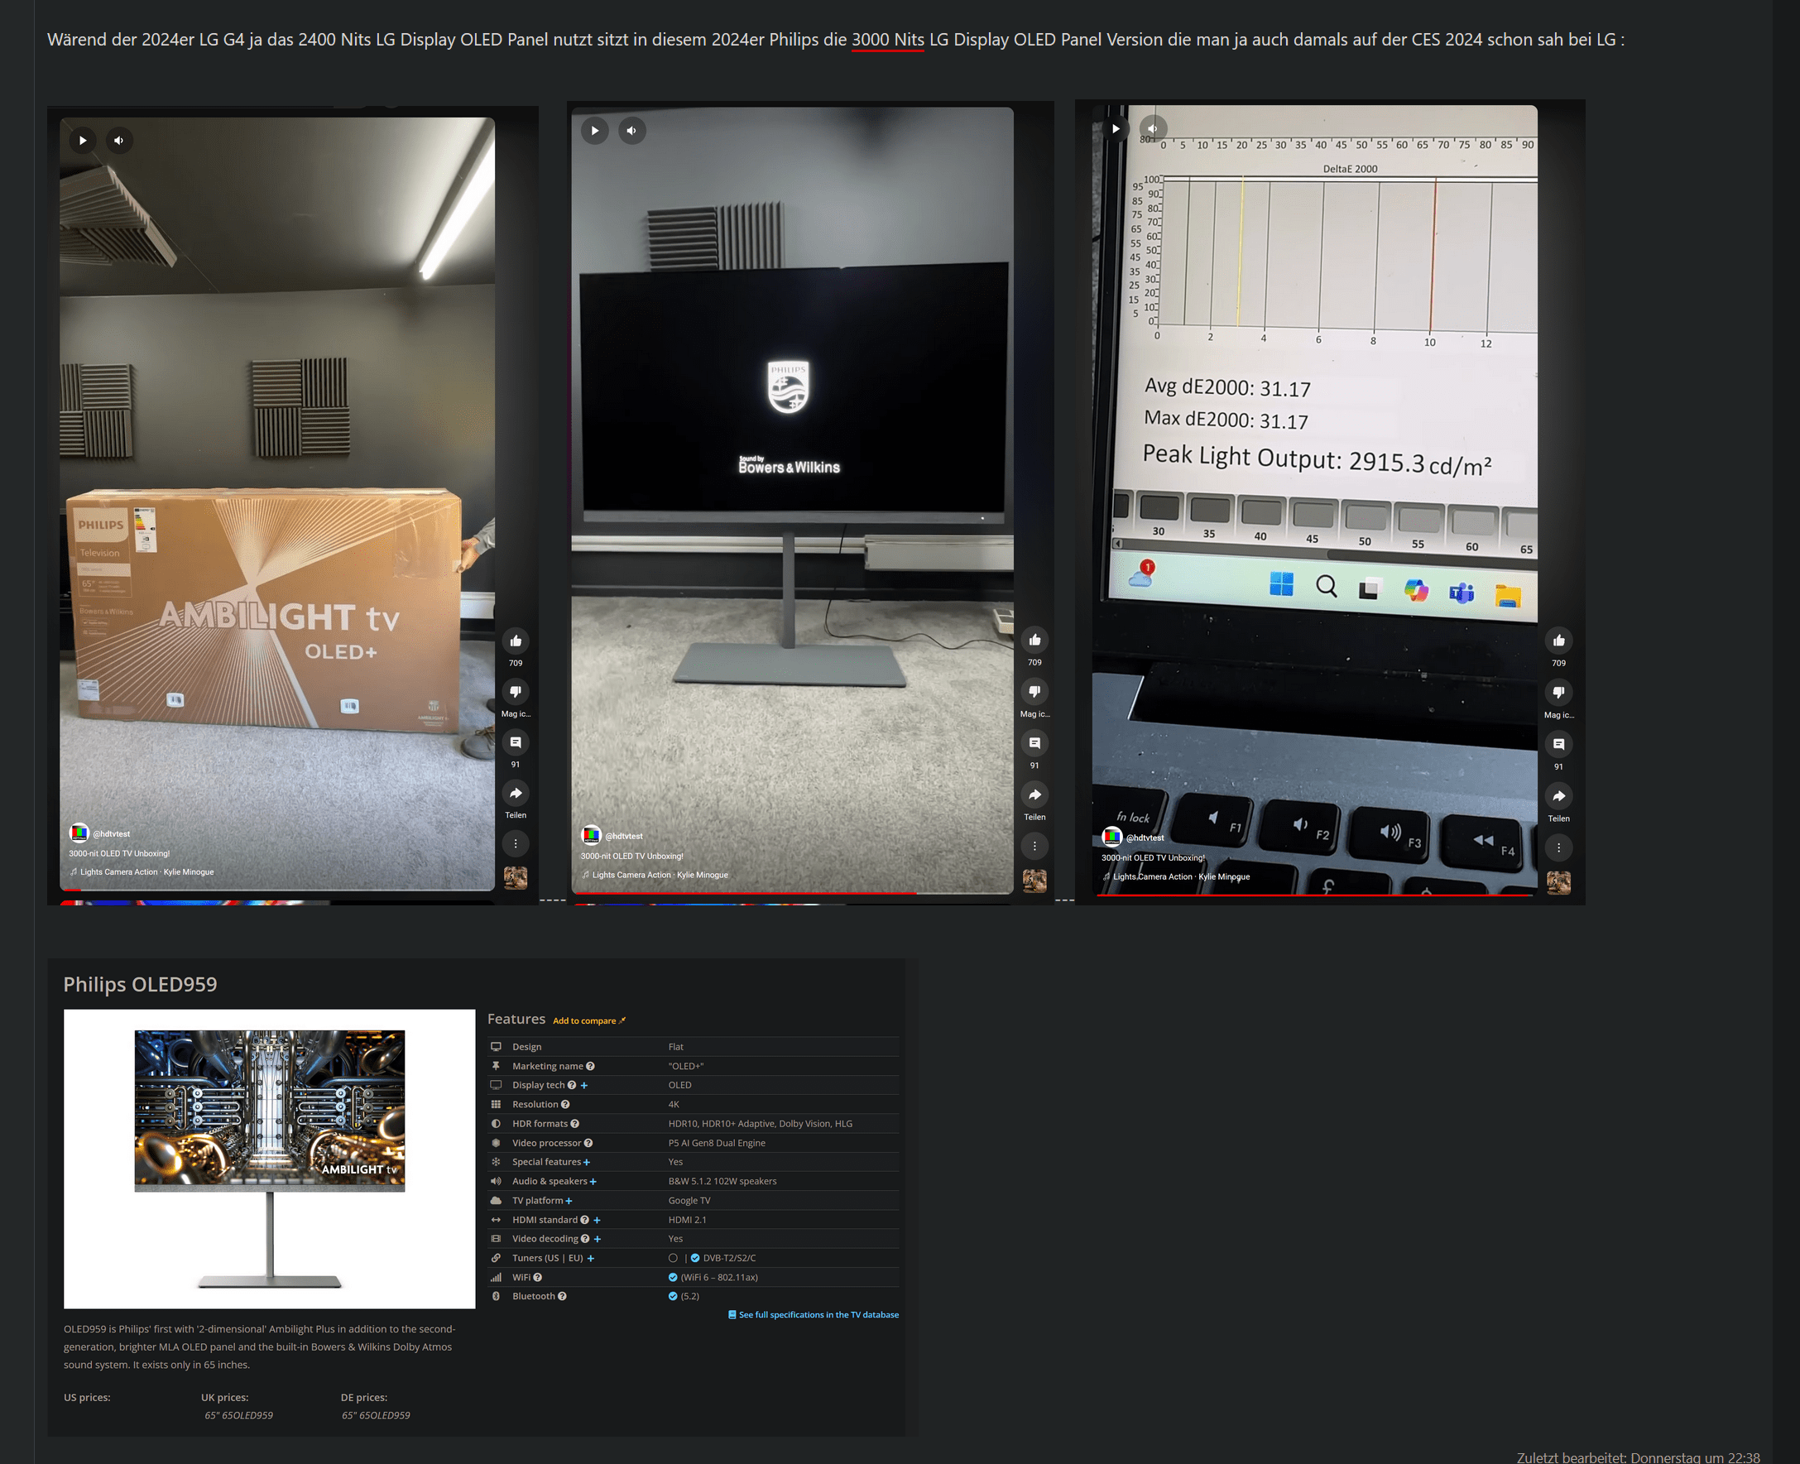The image size is (1800, 1464).
Task: Open @hdtvtest channel on DeltaE chart video
Action: tap(1145, 838)
